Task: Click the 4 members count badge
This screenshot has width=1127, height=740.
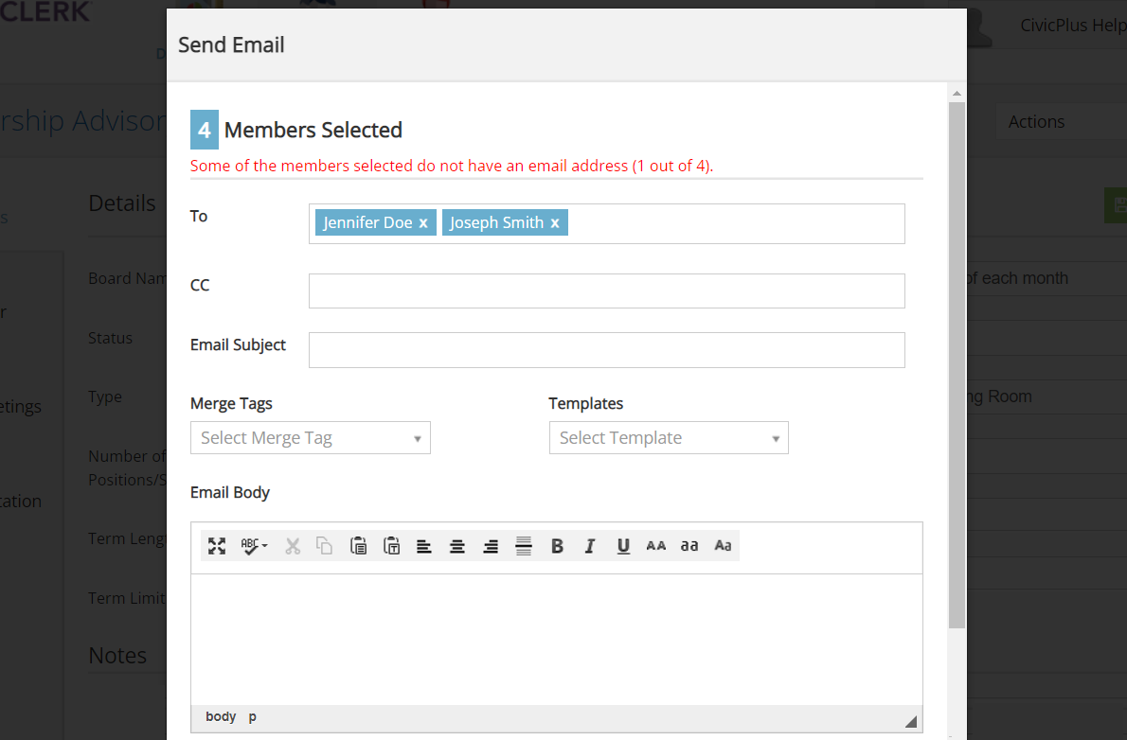Action: (205, 130)
